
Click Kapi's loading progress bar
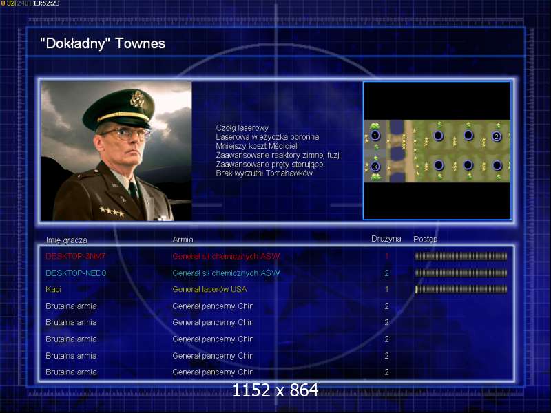pos(461,289)
